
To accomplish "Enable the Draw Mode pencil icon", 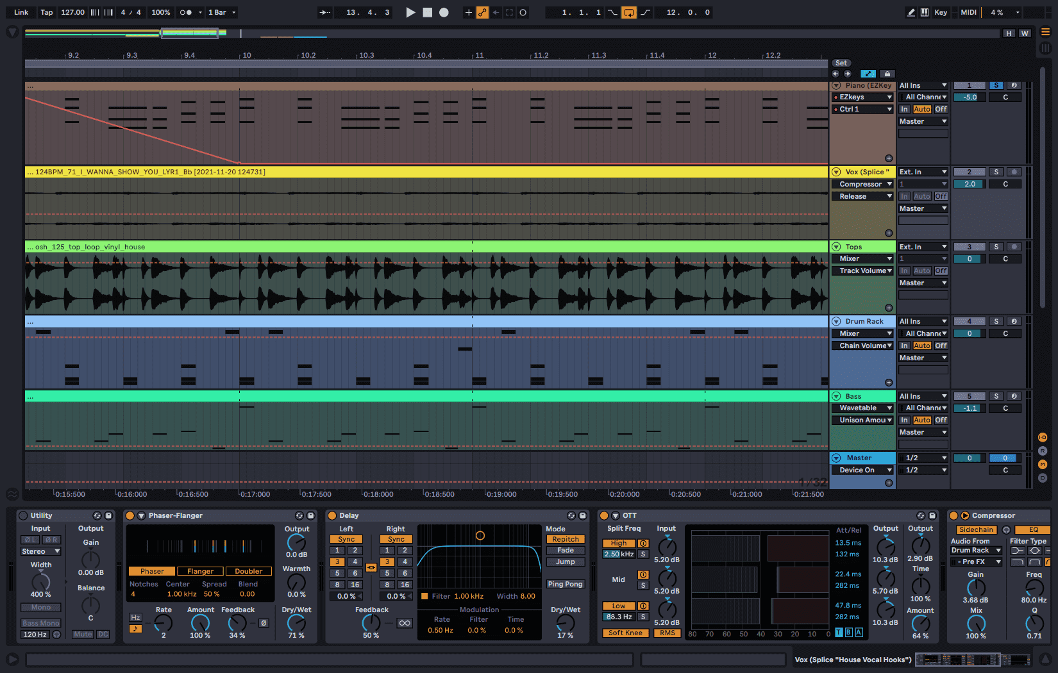I will tap(911, 12).
